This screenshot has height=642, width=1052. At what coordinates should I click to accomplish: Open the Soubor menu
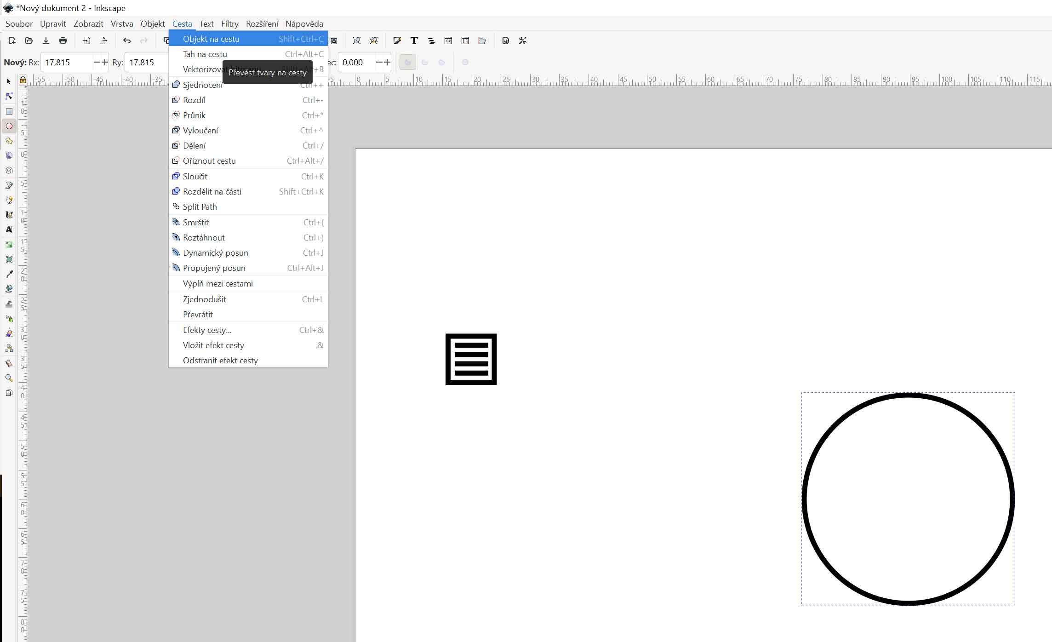tap(19, 24)
